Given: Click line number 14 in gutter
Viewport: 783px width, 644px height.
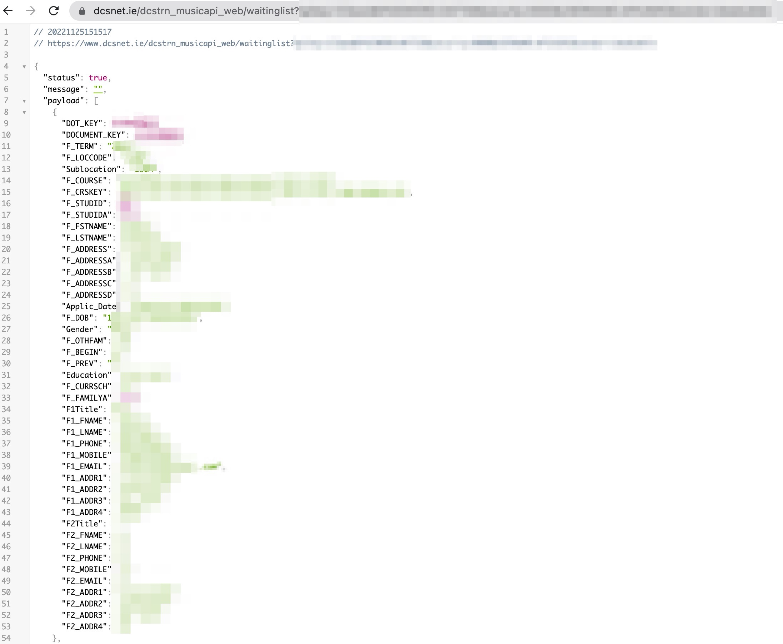Looking at the screenshot, I should tap(6, 181).
